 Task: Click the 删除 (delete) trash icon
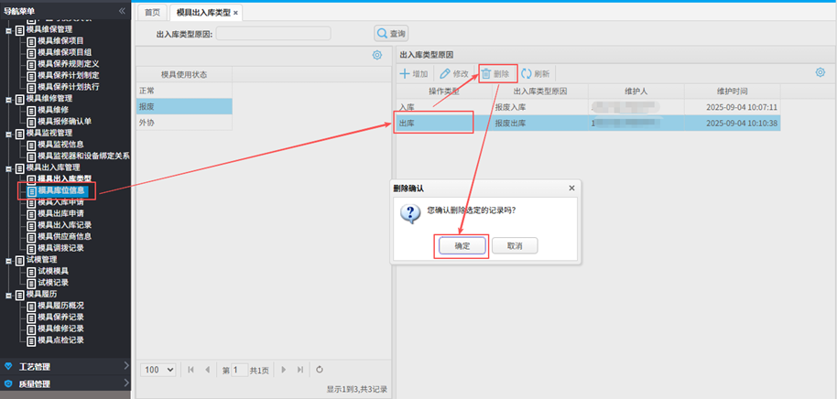click(x=486, y=73)
